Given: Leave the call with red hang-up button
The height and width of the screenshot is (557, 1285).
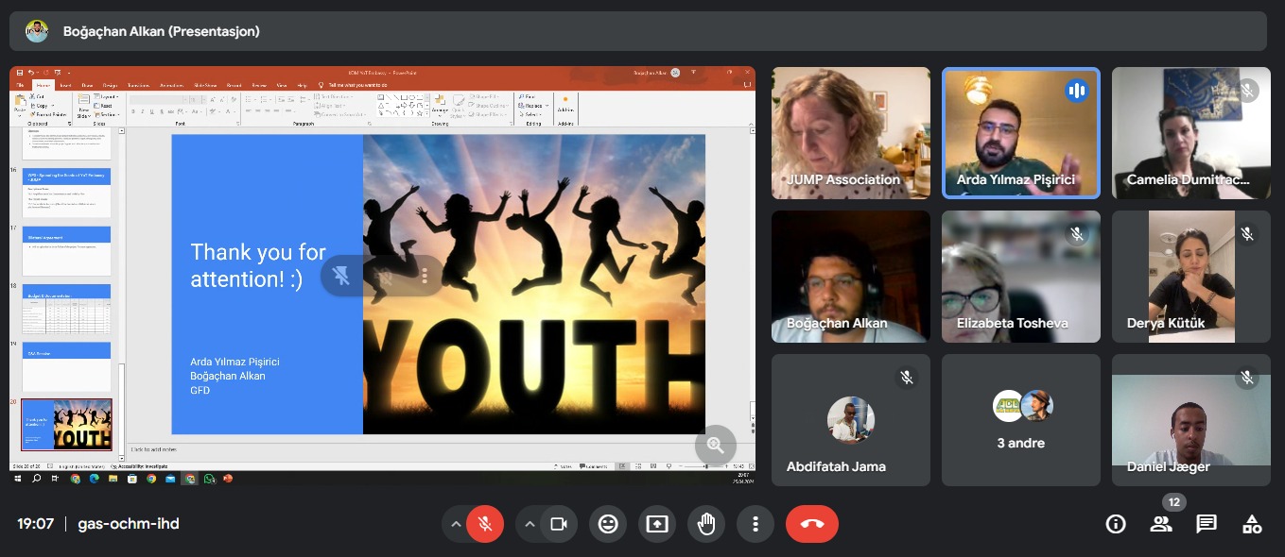Looking at the screenshot, I should [812, 524].
